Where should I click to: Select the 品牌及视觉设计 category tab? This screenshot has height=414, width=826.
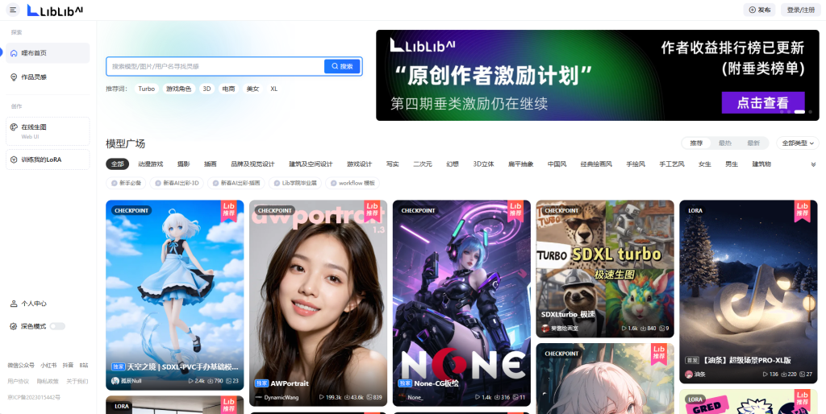pyautogui.click(x=252, y=164)
